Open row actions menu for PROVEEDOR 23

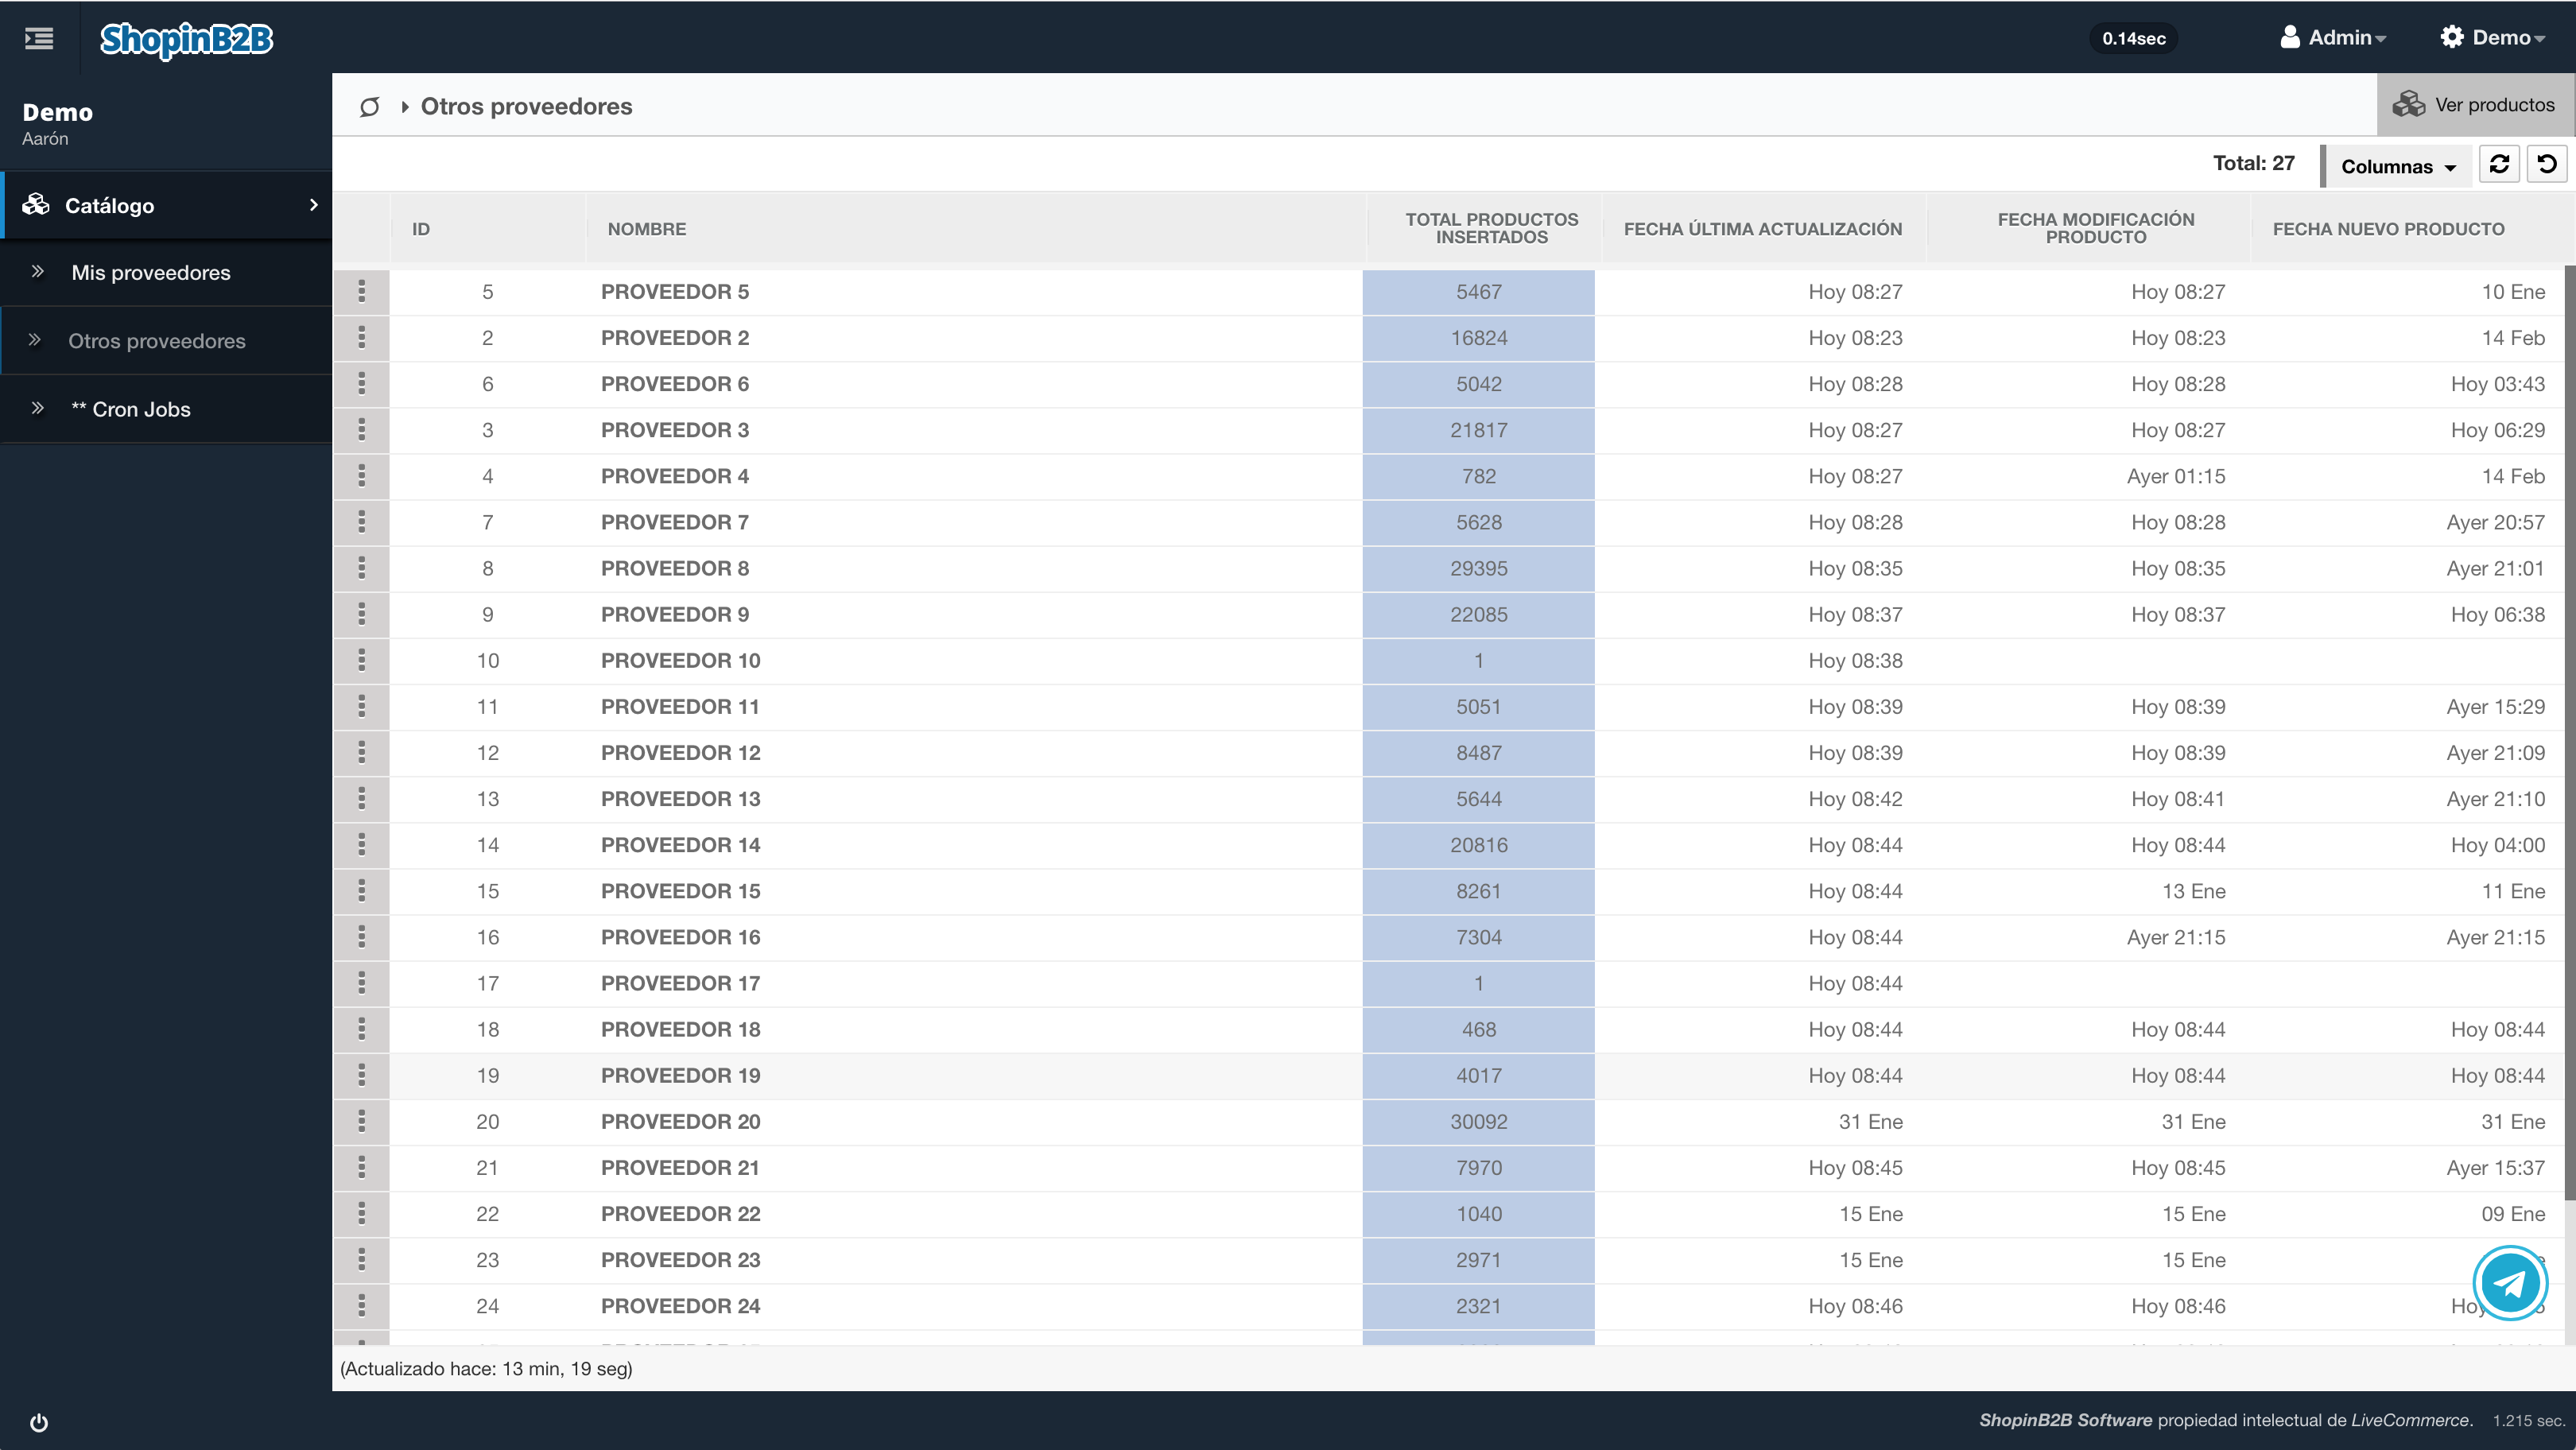coord(362,1260)
